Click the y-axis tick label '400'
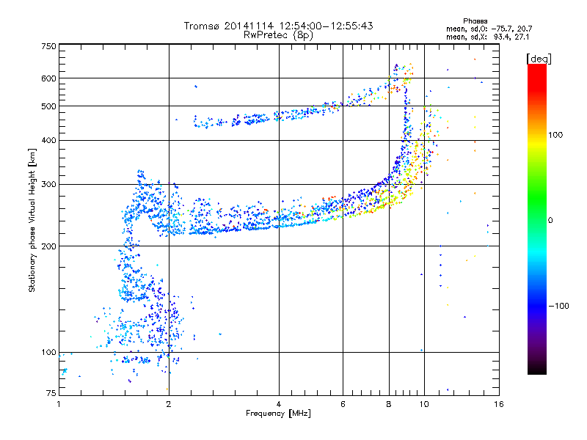Viewport: 587px width, 440px height. click(x=48, y=141)
